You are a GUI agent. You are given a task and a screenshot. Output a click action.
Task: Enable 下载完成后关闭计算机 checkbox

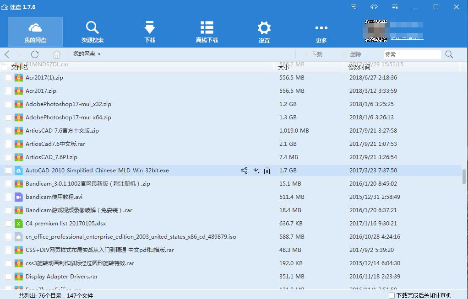point(392,295)
